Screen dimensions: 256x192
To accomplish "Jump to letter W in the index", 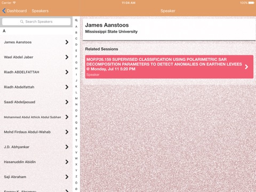I will click(76, 158).
